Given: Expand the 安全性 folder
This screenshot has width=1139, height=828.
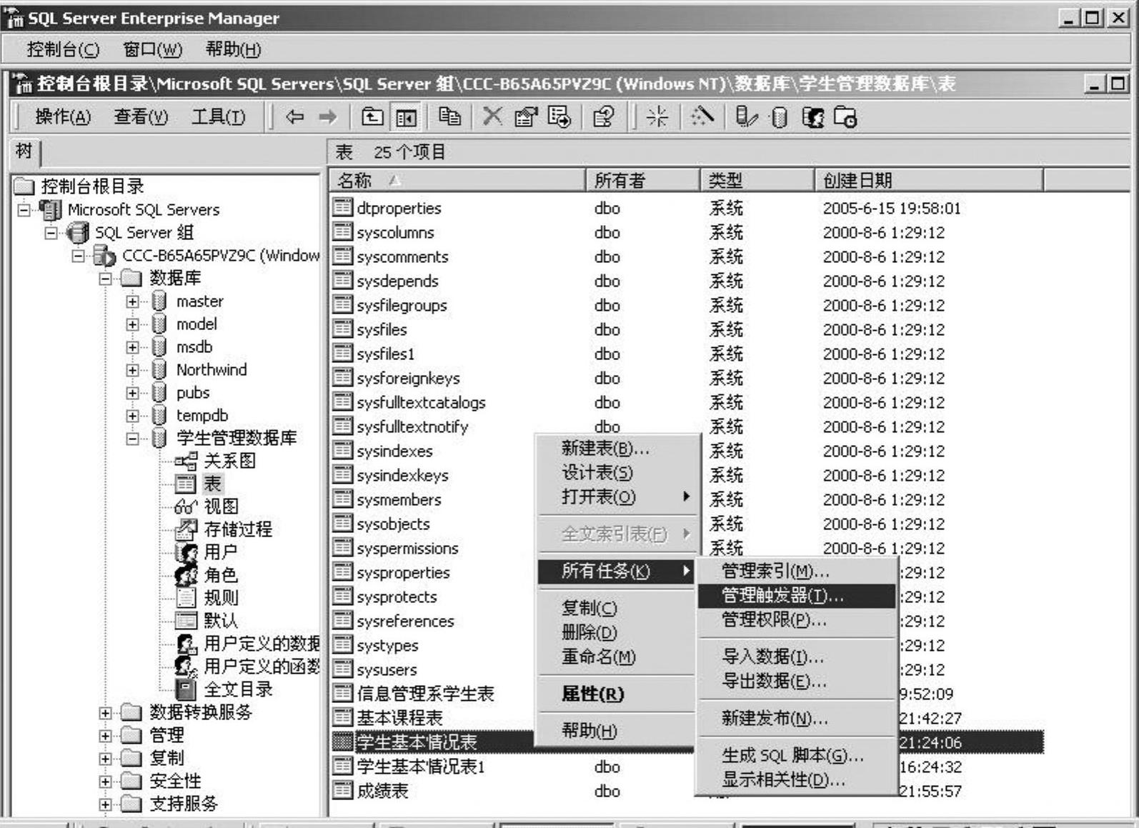Looking at the screenshot, I should pyautogui.click(x=105, y=782).
